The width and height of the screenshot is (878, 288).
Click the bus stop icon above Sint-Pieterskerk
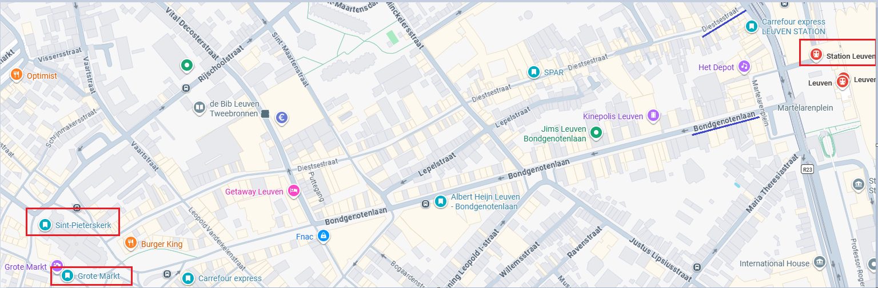[77, 207]
